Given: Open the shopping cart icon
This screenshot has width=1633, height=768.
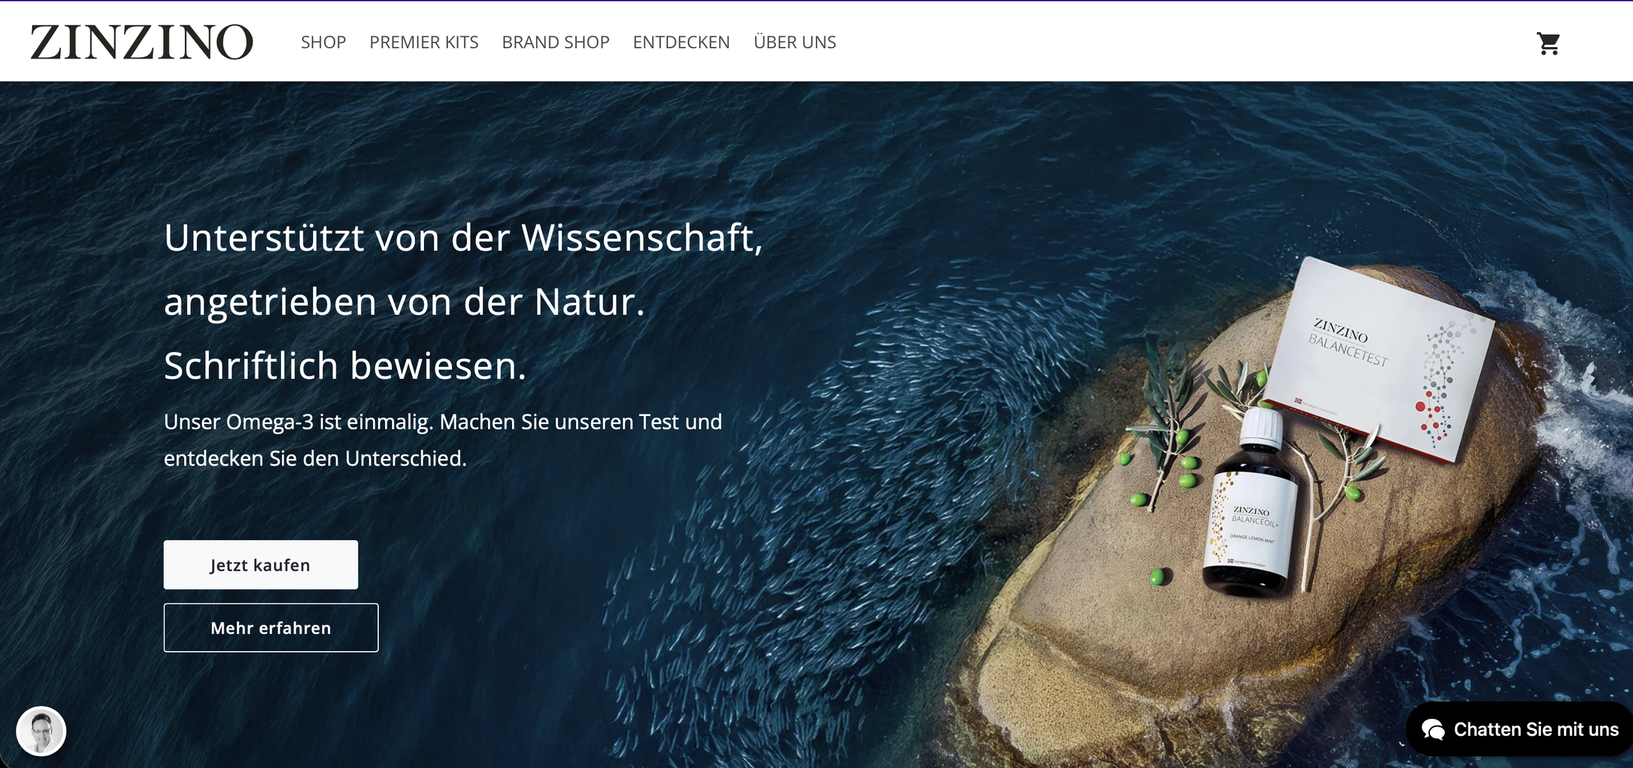Looking at the screenshot, I should (x=1548, y=43).
